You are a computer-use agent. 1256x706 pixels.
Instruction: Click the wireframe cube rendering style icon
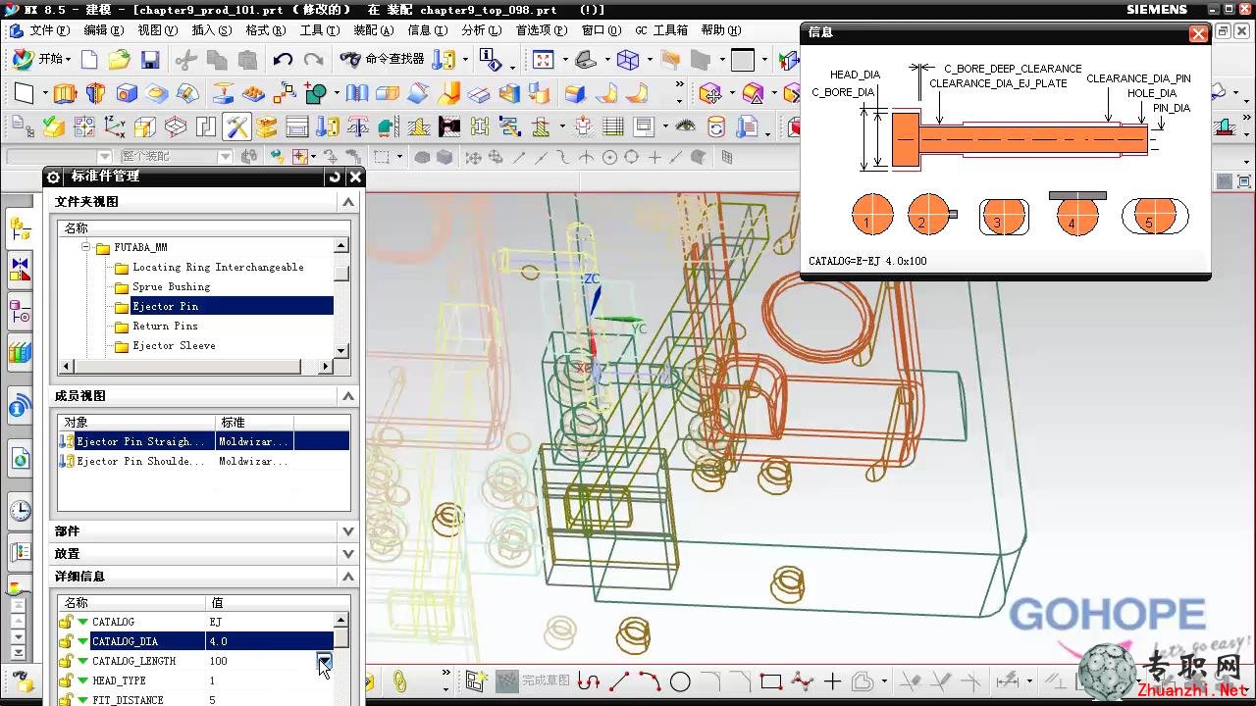pos(628,60)
